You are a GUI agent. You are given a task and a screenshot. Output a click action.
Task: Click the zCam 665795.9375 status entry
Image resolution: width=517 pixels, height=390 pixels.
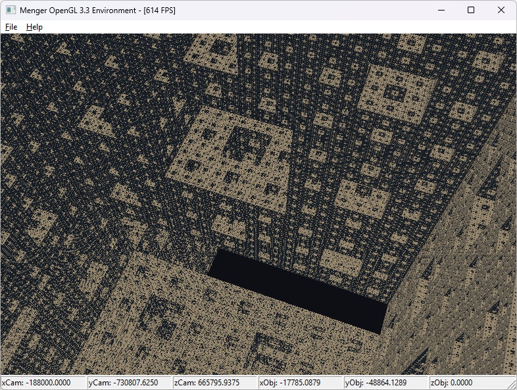(214, 383)
